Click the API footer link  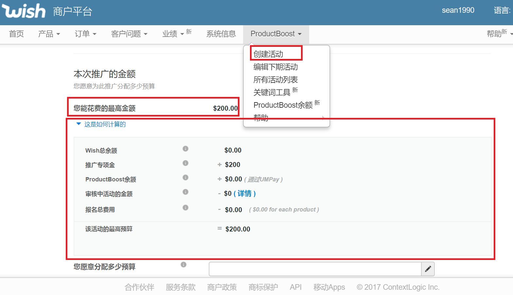(295, 287)
